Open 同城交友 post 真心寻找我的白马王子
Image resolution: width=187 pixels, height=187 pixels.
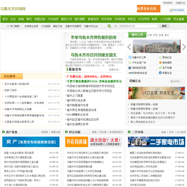tap(143, 122)
